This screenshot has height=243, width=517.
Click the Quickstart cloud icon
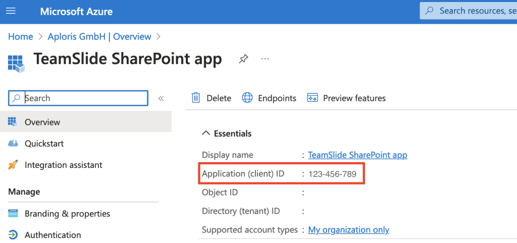click(13, 143)
